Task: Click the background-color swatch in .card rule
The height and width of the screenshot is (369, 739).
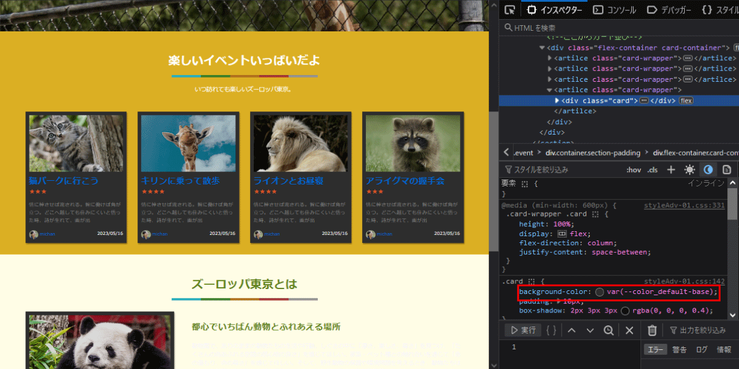Action: (600, 292)
